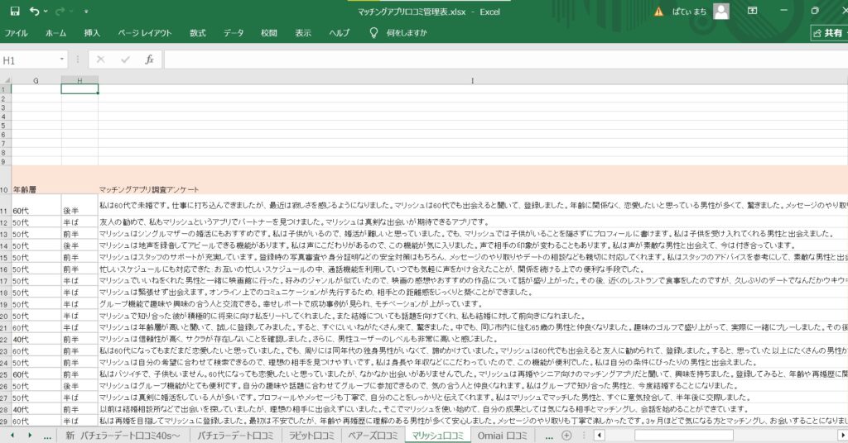Click the マッチングアプリ調査アンケート header cell
The height and width of the screenshot is (443, 848).
click(x=473, y=179)
